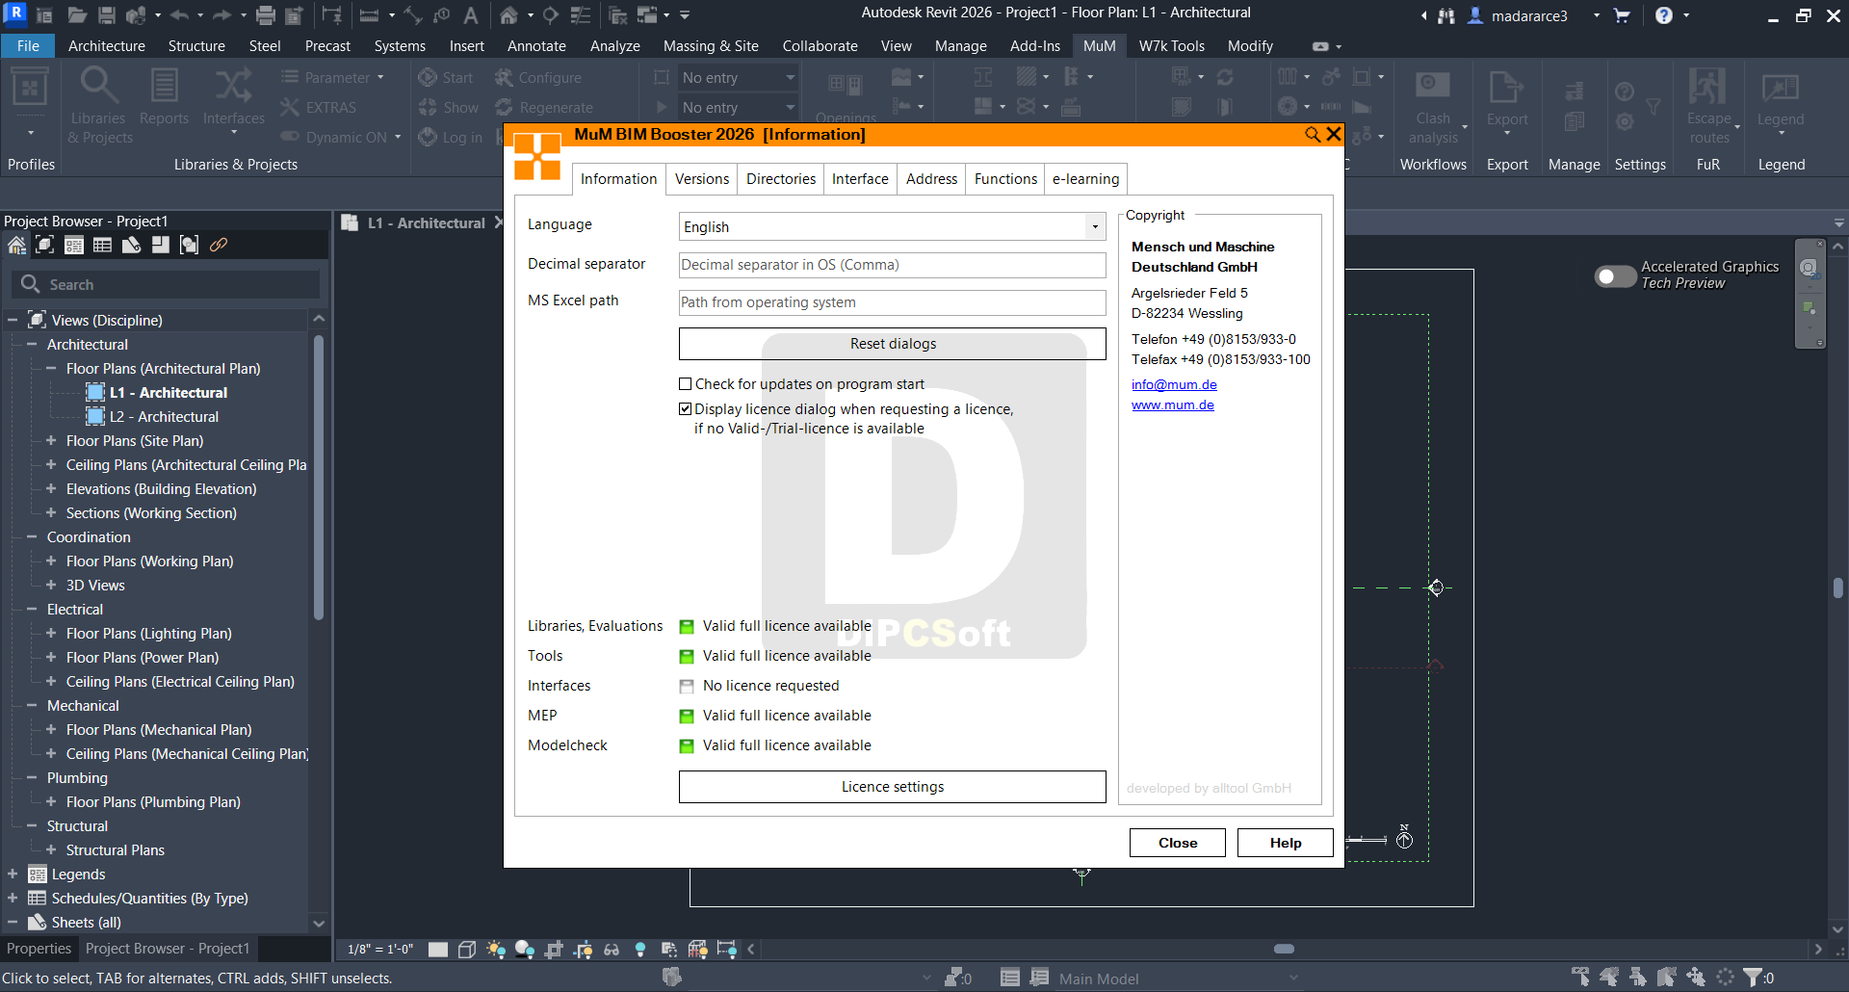Click the selection filter funnel icon in status bar
The image size is (1849, 992).
point(1755,977)
